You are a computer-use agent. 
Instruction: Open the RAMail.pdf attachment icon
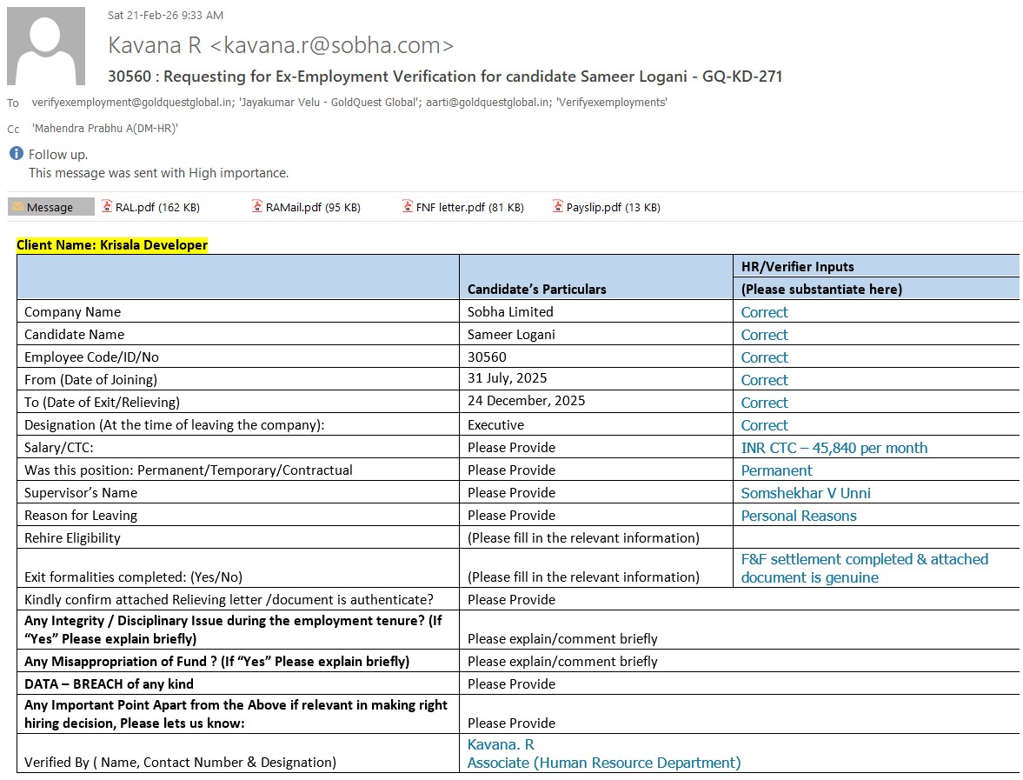257,207
